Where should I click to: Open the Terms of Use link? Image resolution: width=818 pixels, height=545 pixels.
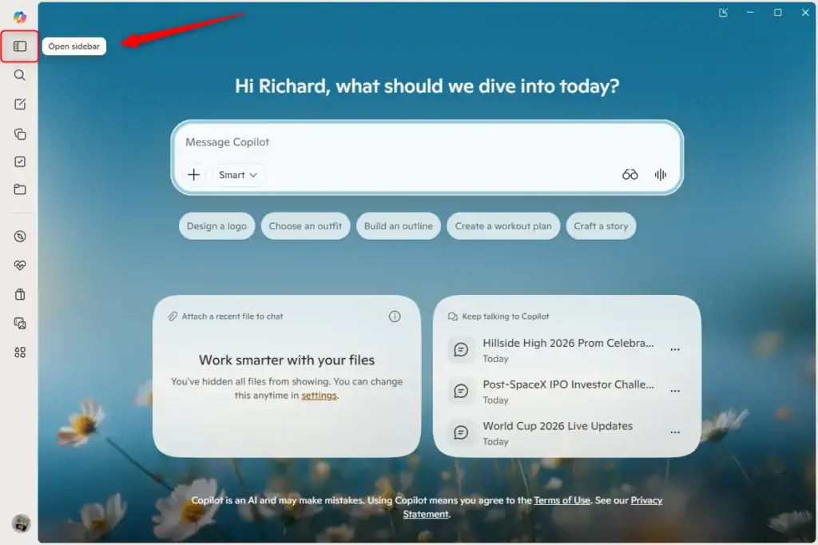pyautogui.click(x=562, y=500)
